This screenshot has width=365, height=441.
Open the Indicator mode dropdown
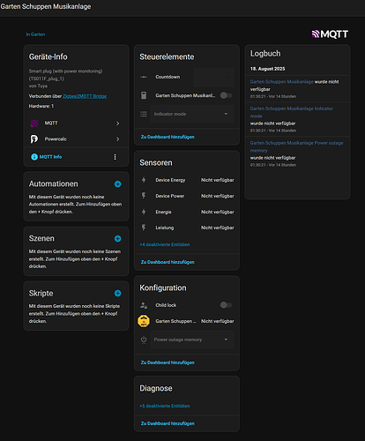pyautogui.click(x=192, y=114)
